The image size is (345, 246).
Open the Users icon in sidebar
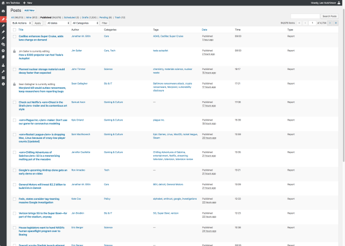[3, 65]
